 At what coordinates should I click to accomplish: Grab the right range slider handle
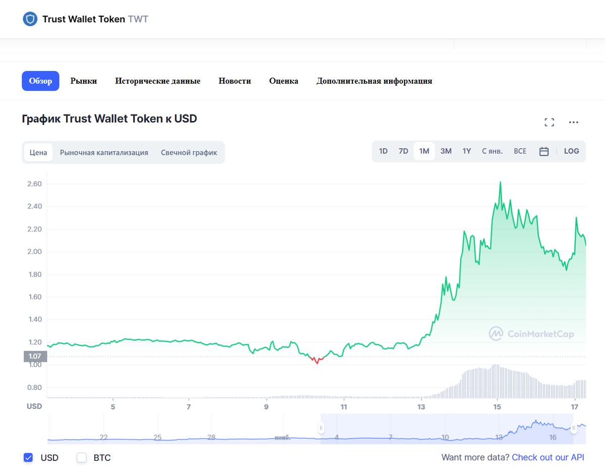[573, 429]
